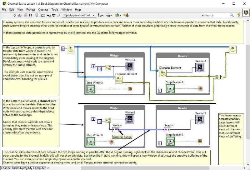Viewport: 250px width, 170px height.
Task: Toggle the Pause button in the toolbar
Action: [31, 15]
